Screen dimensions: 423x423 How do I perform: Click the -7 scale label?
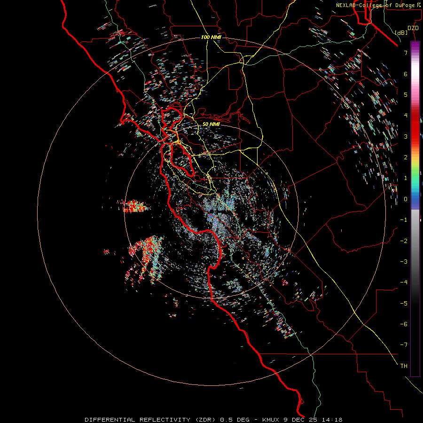tap(404, 345)
